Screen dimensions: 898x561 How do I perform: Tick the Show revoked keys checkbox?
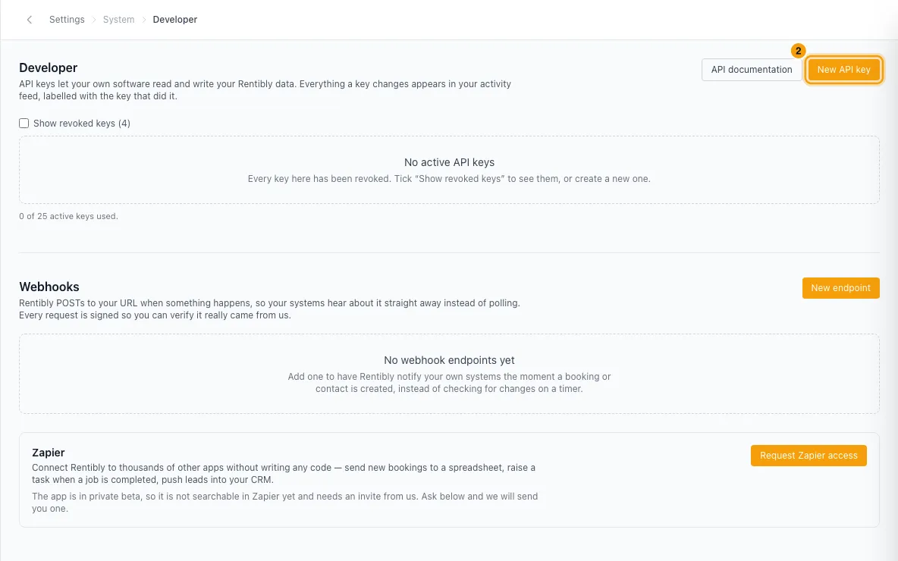pyautogui.click(x=24, y=123)
